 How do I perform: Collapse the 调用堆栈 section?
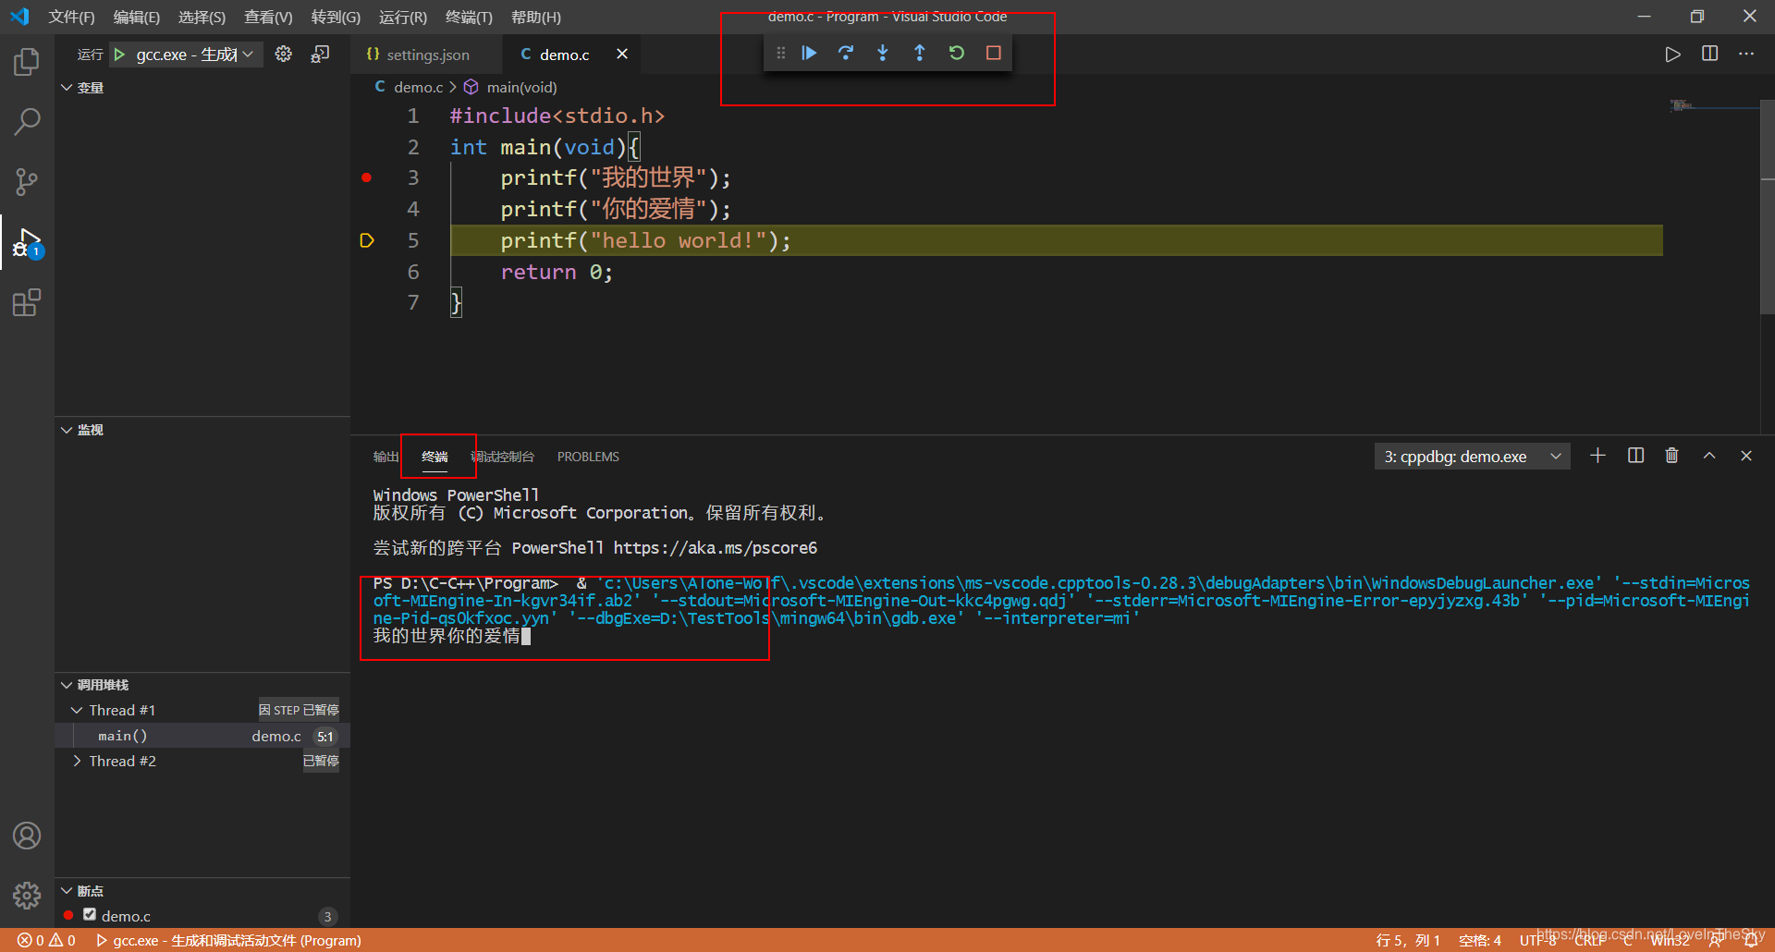[67, 685]
